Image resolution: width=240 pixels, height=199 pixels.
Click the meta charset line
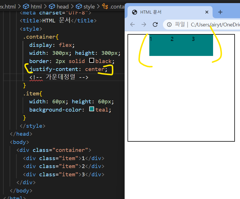(56, 13)
